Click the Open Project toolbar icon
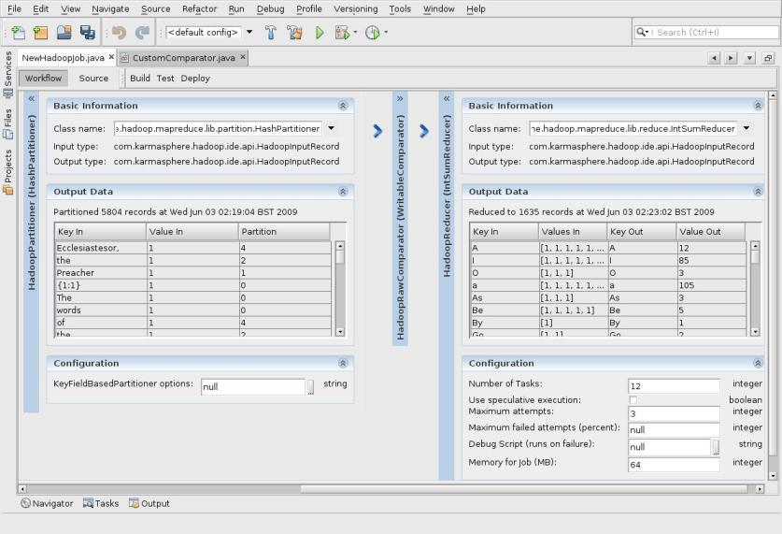This screenshot has width=782, height=534. pos(64,33)
